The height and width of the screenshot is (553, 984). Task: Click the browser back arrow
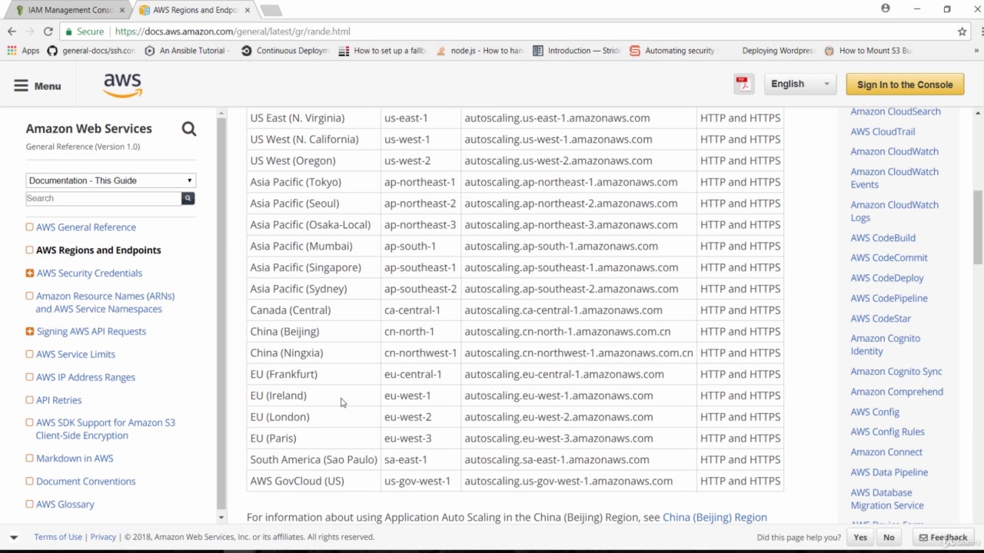click(x=12, y=31)
